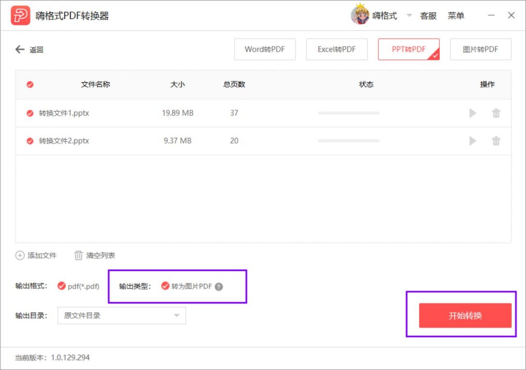Switch to the Excel转PDF tab
This screenshot has height=370, width=526.
pyautogui.click(x=336, y=49)
